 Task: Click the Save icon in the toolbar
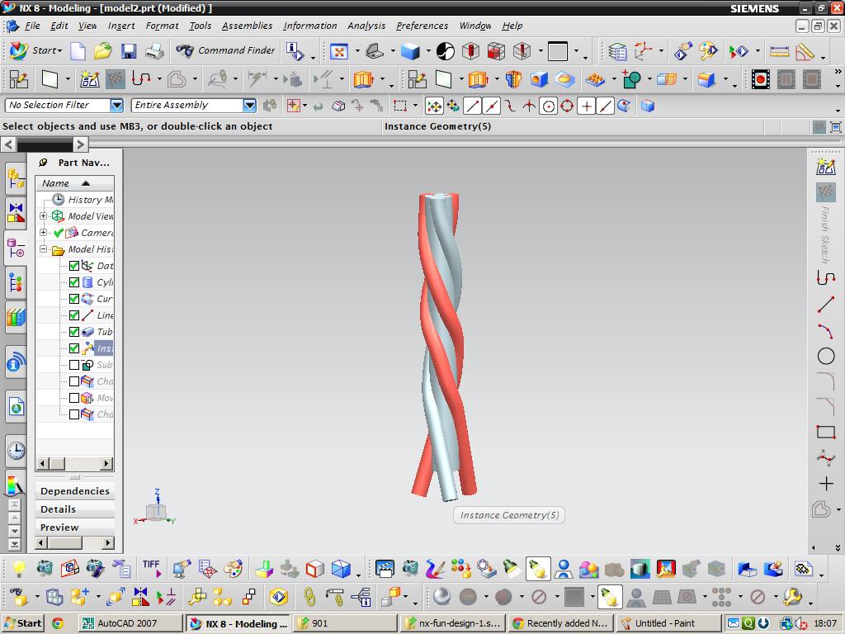129,51
